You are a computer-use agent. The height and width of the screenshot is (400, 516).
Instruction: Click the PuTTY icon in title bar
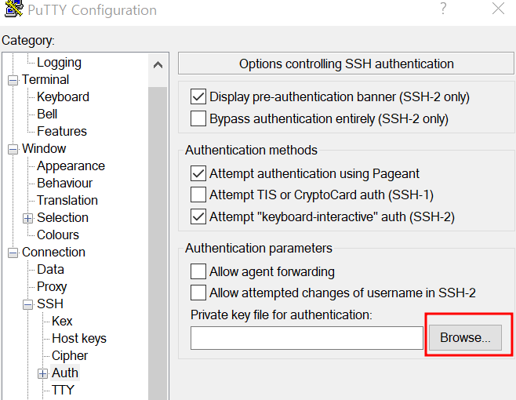(14, 9)
